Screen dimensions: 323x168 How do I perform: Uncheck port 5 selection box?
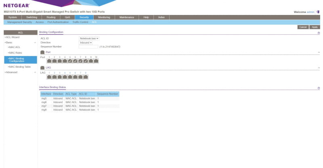coord(70,61)
